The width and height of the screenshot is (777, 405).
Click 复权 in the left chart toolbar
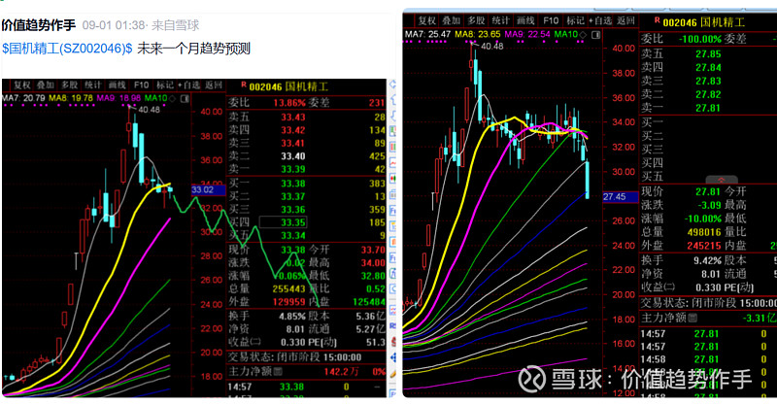coord(22,85)
